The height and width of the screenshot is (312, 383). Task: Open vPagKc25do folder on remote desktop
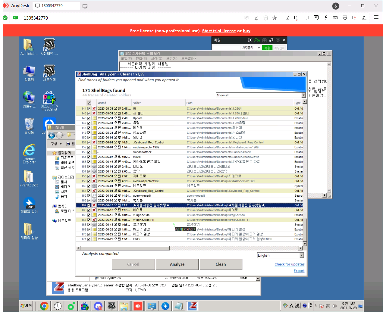tap(29, 178)
